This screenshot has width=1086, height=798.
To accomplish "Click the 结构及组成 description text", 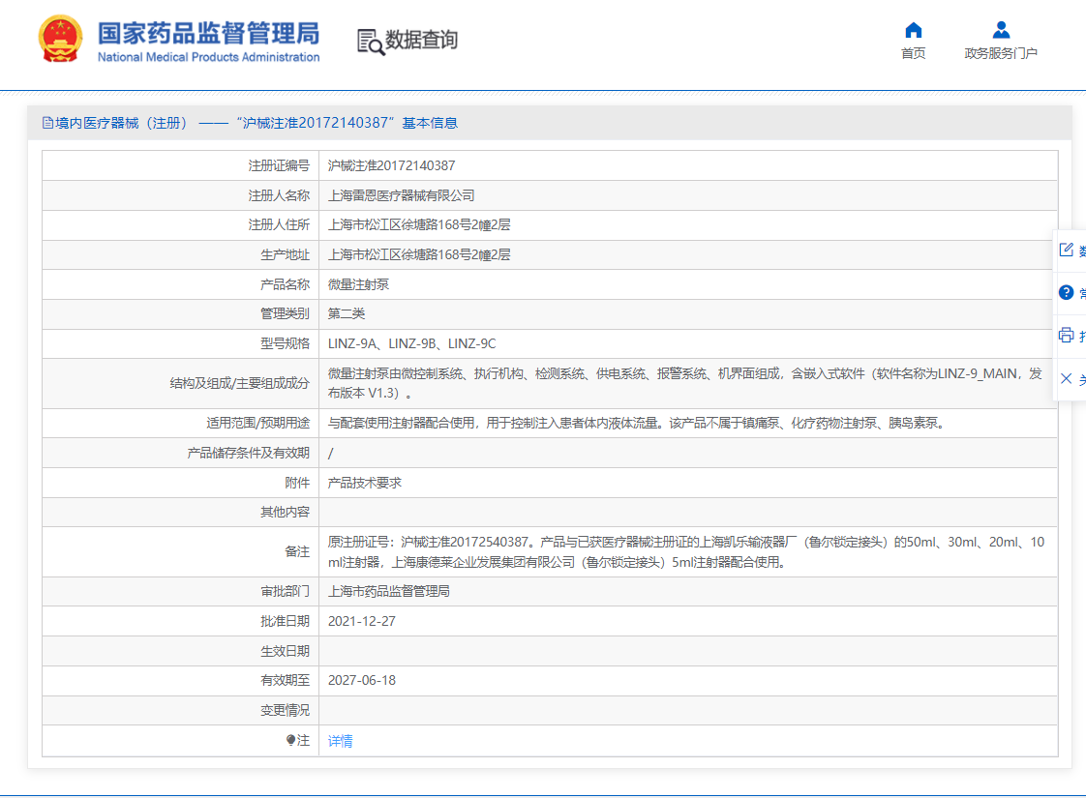I will [x=685, y=383].
